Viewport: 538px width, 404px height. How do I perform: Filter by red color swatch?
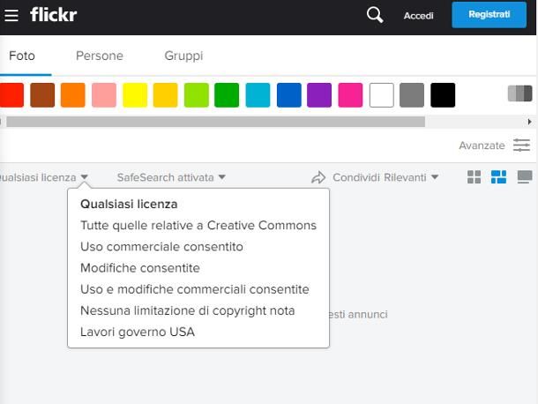pyautogui.click(x=11, y=95)
